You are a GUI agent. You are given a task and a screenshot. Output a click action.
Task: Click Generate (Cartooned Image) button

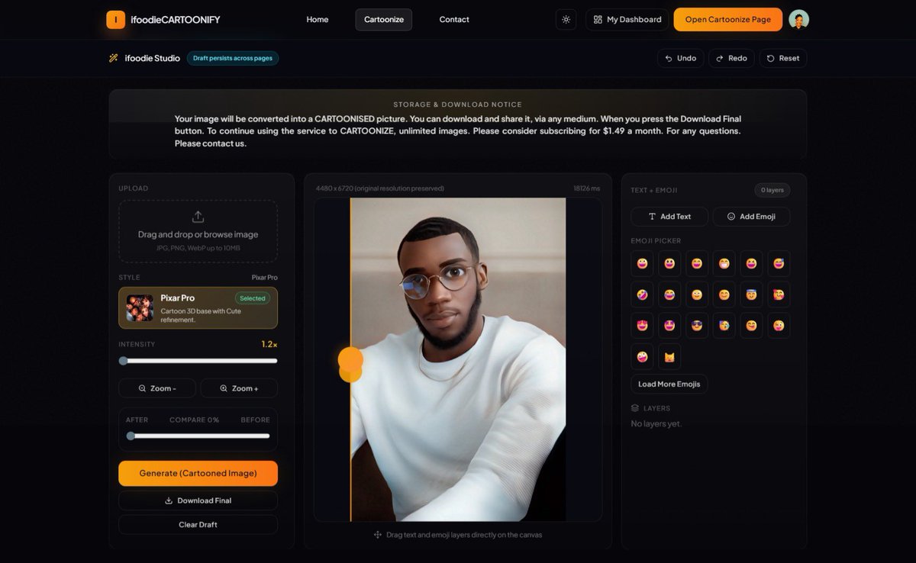click(198, 473)
